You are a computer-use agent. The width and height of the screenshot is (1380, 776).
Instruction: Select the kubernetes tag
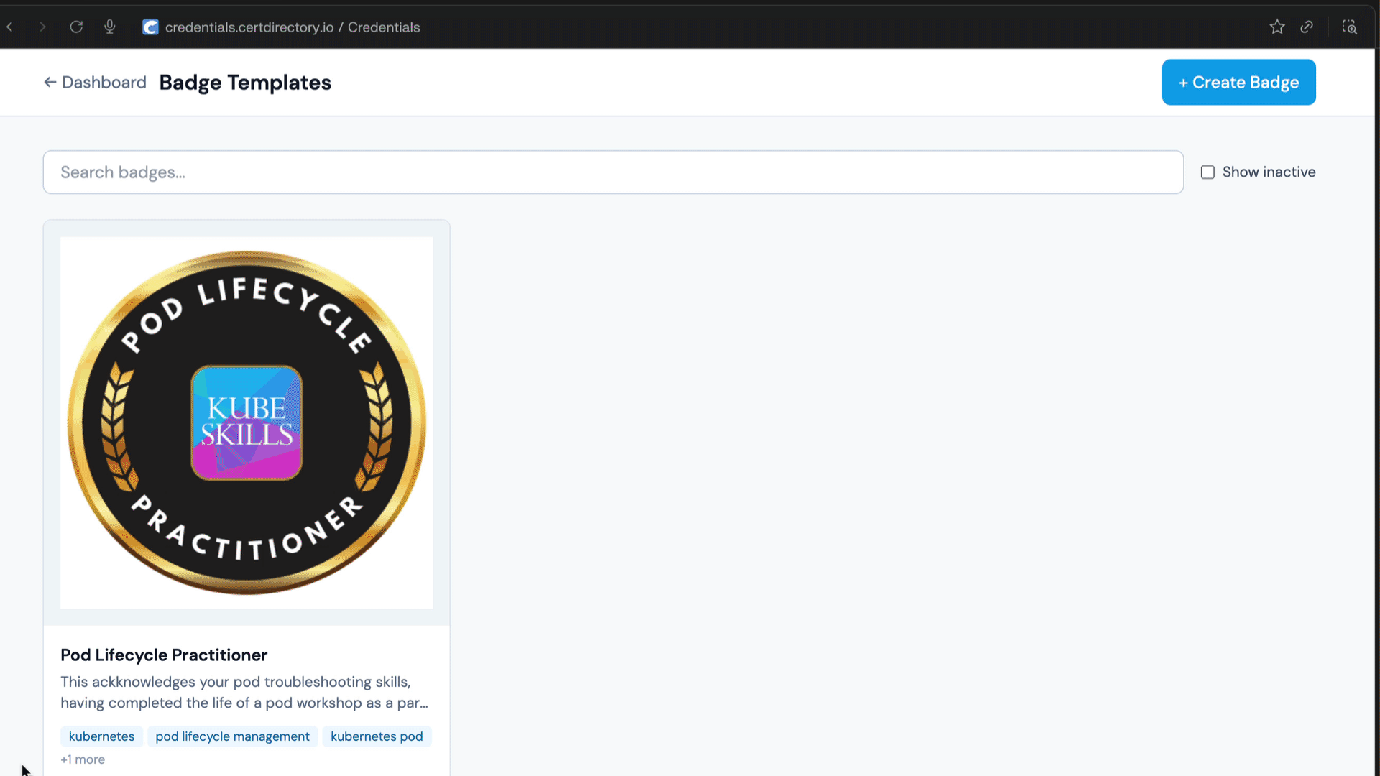(x=101, y=736)
